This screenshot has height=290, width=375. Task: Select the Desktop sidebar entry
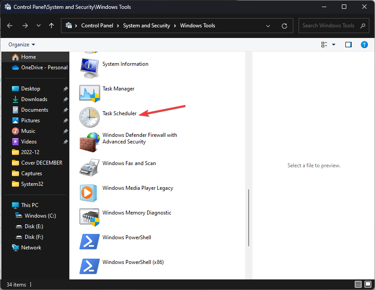click(x=30, y=89)
